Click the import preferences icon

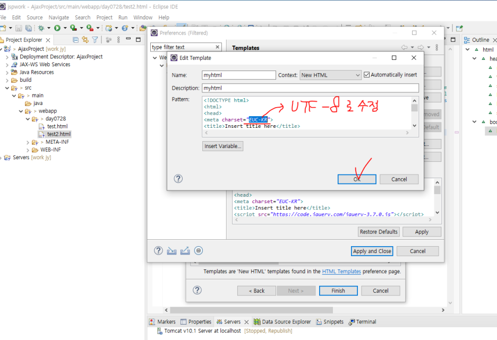point(172,251)
